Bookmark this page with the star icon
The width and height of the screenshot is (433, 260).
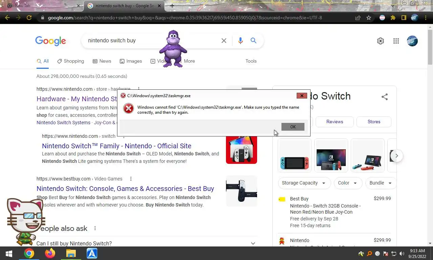(369, 18)
